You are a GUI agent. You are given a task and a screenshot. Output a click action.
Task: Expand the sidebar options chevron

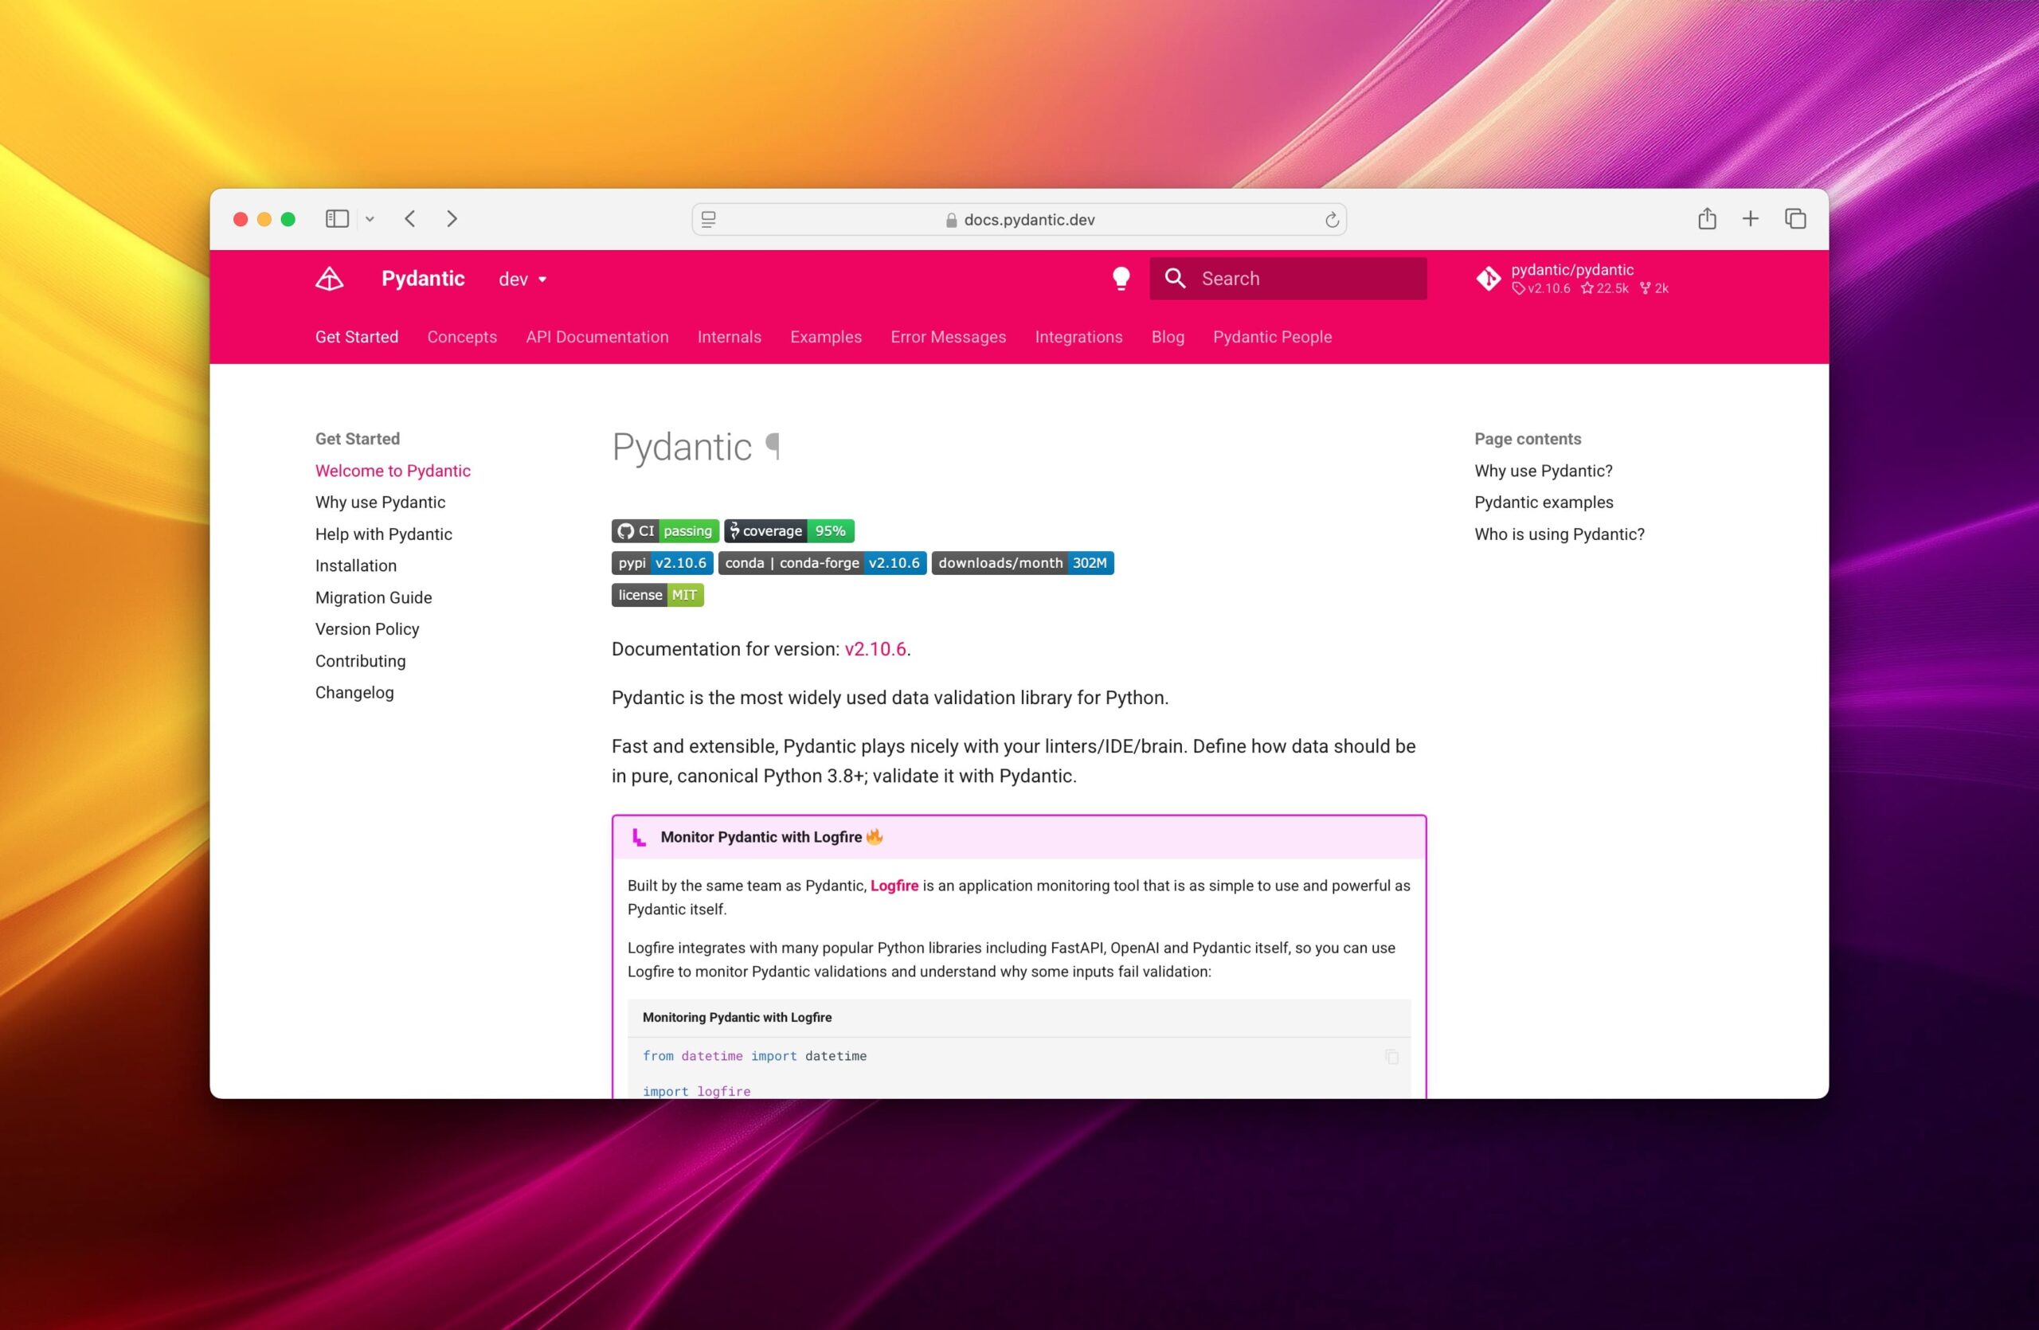click(x=370, y=219)
